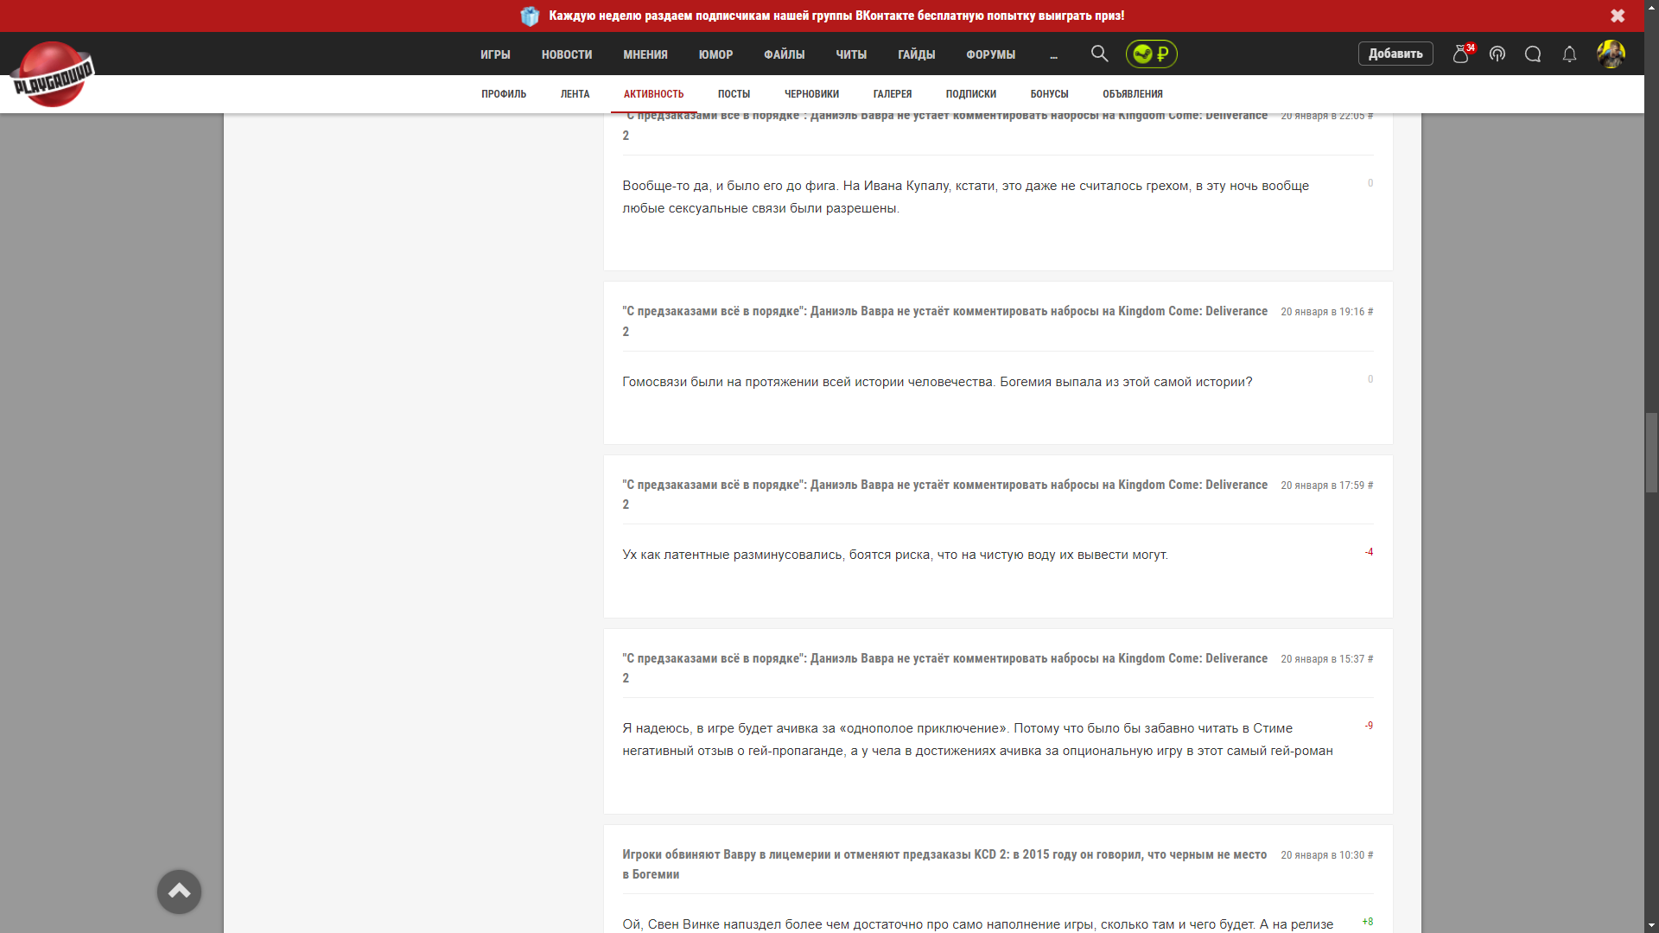1659x933 pixels.
Task: Open the search magnifier icon
Action: tap(1099, 54)
